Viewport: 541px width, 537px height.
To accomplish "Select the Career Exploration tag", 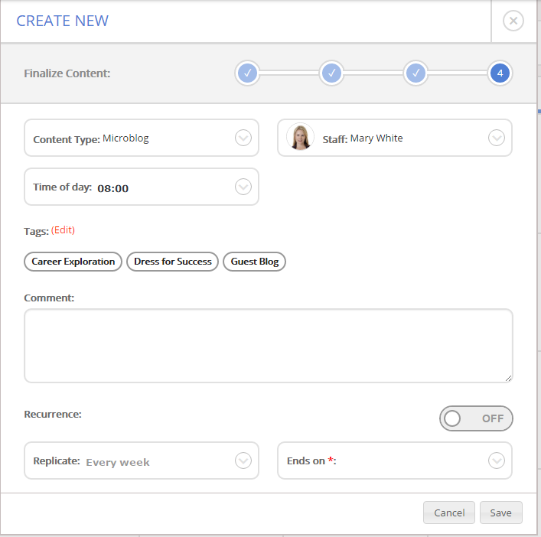I will 73,262.
